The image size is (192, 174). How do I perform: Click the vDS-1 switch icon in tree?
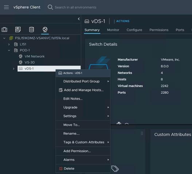coord(20,68)
